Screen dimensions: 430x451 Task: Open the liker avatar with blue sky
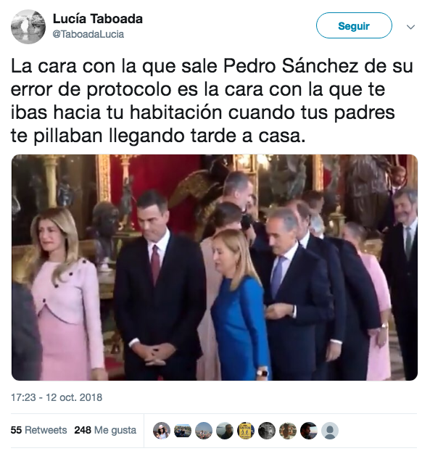click(204, 431)
